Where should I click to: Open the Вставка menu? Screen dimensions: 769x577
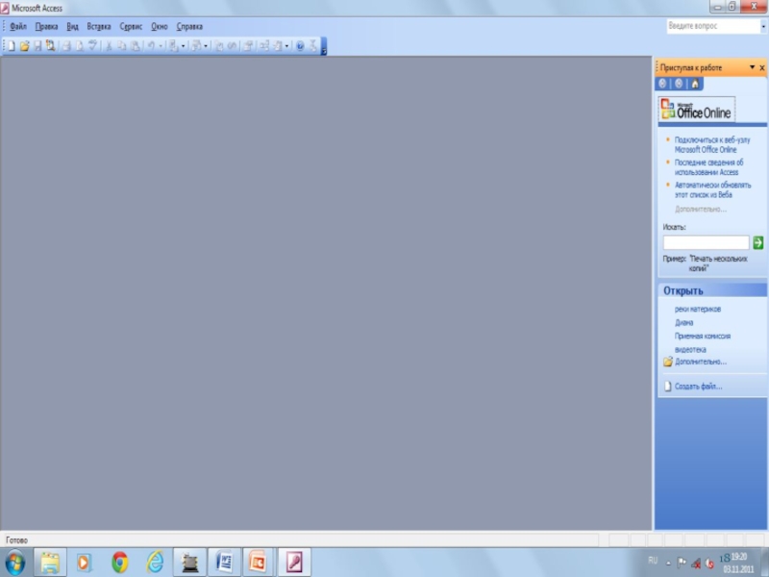point(99,27)
